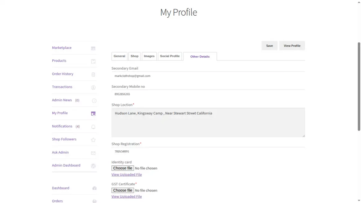This screenshot has width=361, height=203.
Task: Click the Notifications bell icon
Action: (93, 127)
